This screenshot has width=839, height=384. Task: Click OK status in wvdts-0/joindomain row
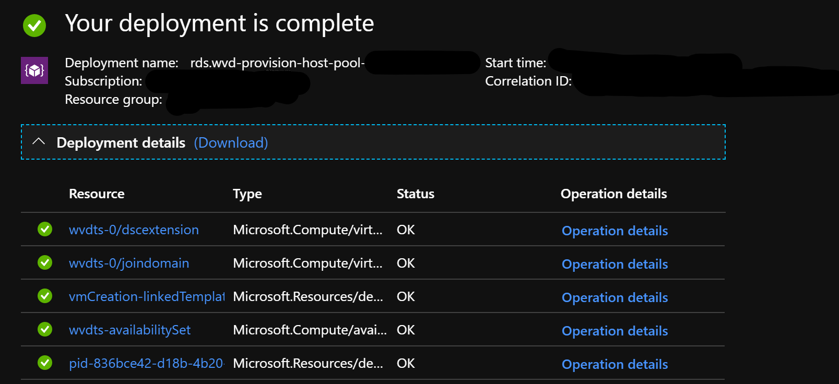(x=406, y=263)
